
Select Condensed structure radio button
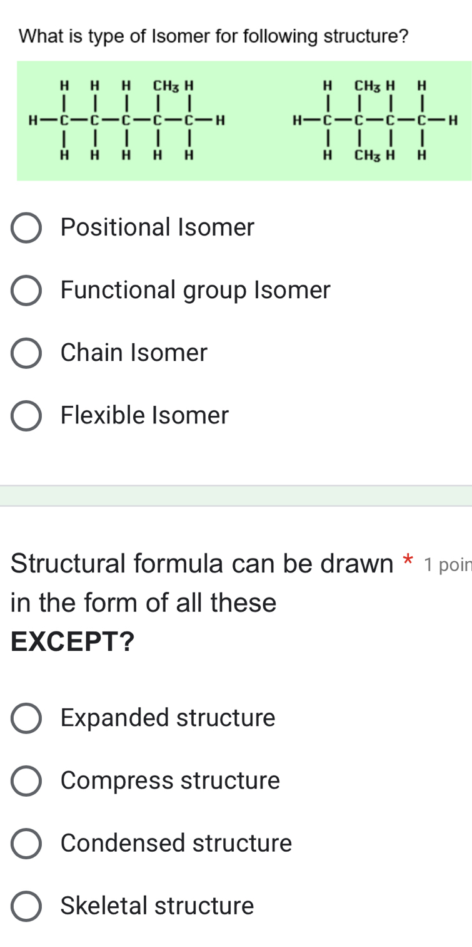(x=25, y=844)
